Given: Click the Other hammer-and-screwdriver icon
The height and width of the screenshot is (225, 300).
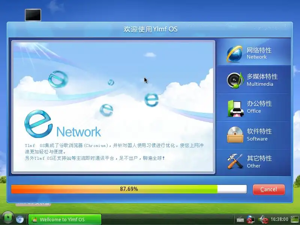Looking at the screenshot, I should 235,162.
